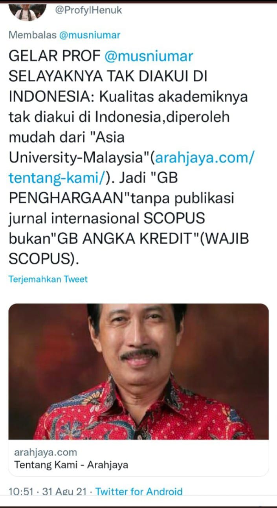Open the link preview photo of the man in red batik
The height and width of the screenshot is (508, 277).
point(139,371)
